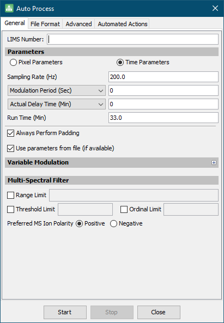Click the Preferred MS Ion Polarity label
This screenshot has width=224, height=323.
(40, 223)
